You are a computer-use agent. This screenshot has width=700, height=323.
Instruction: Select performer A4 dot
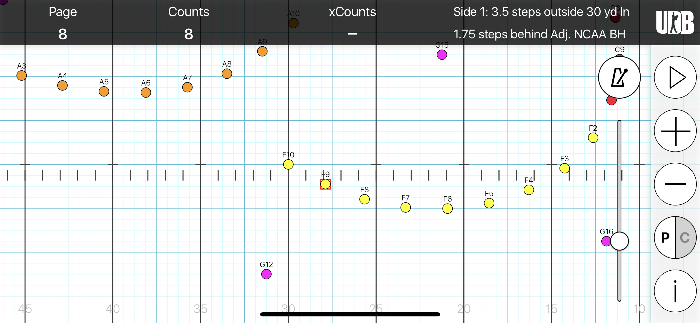tap(62, 85)
